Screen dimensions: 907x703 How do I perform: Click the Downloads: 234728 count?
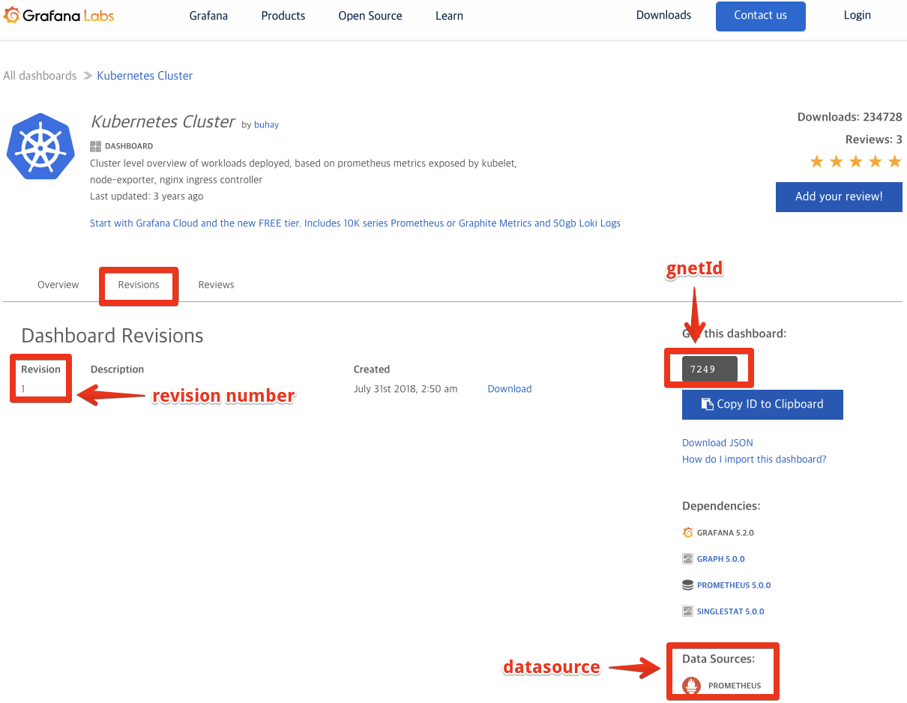click(x=850, y=117)
